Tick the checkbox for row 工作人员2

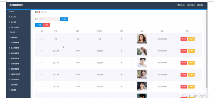tap(37, 51)
